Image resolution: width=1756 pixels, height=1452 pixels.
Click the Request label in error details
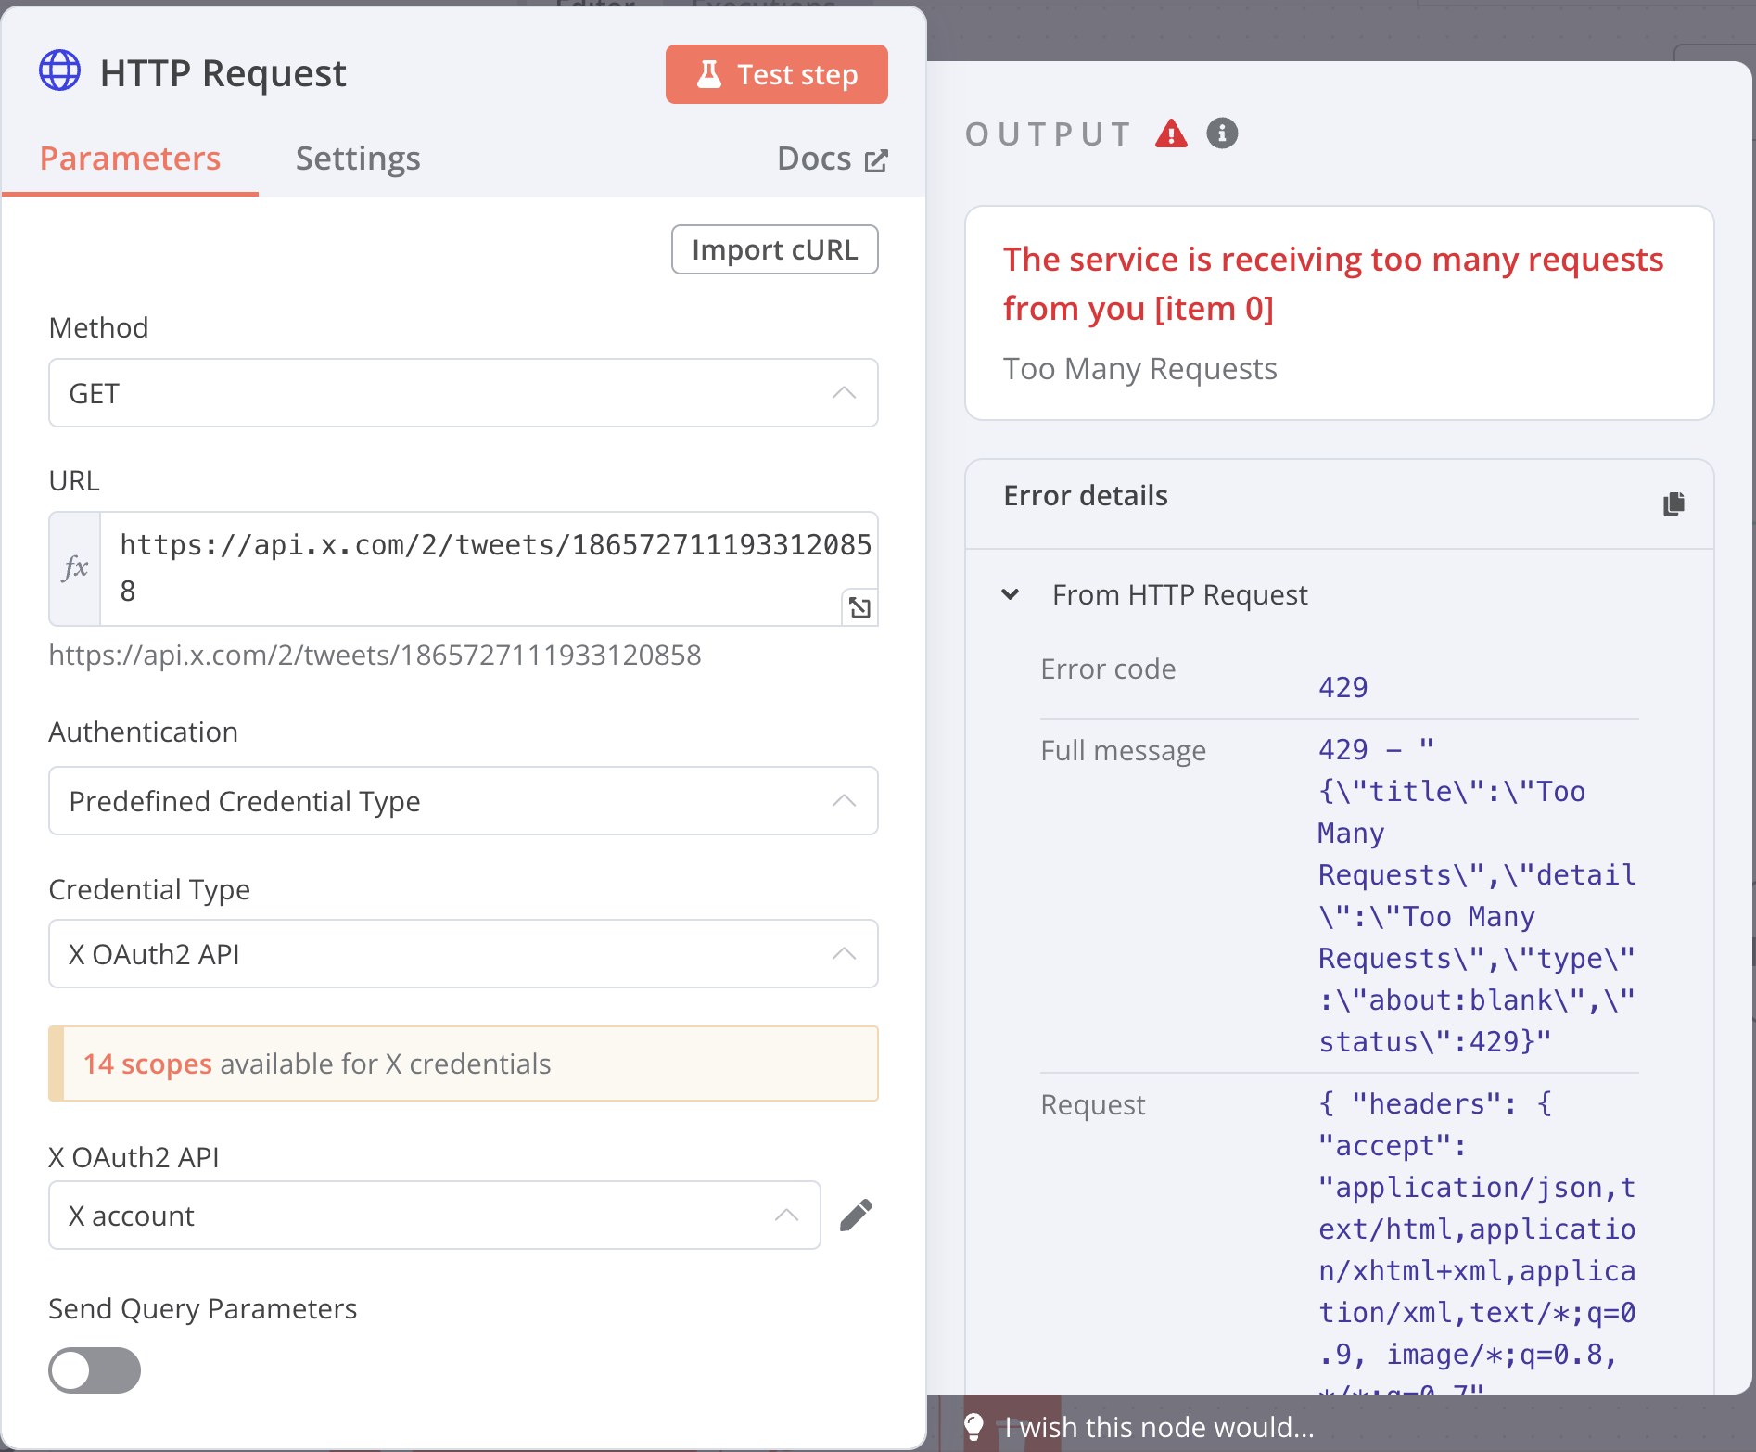(1093, 1104)
